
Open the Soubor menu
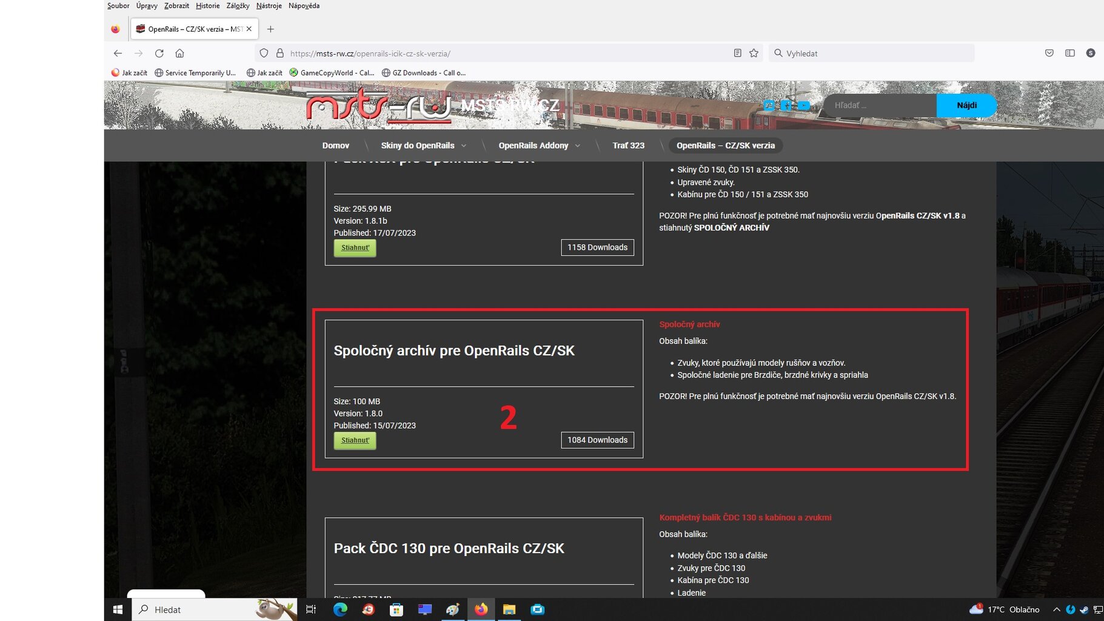click(118, 5)
